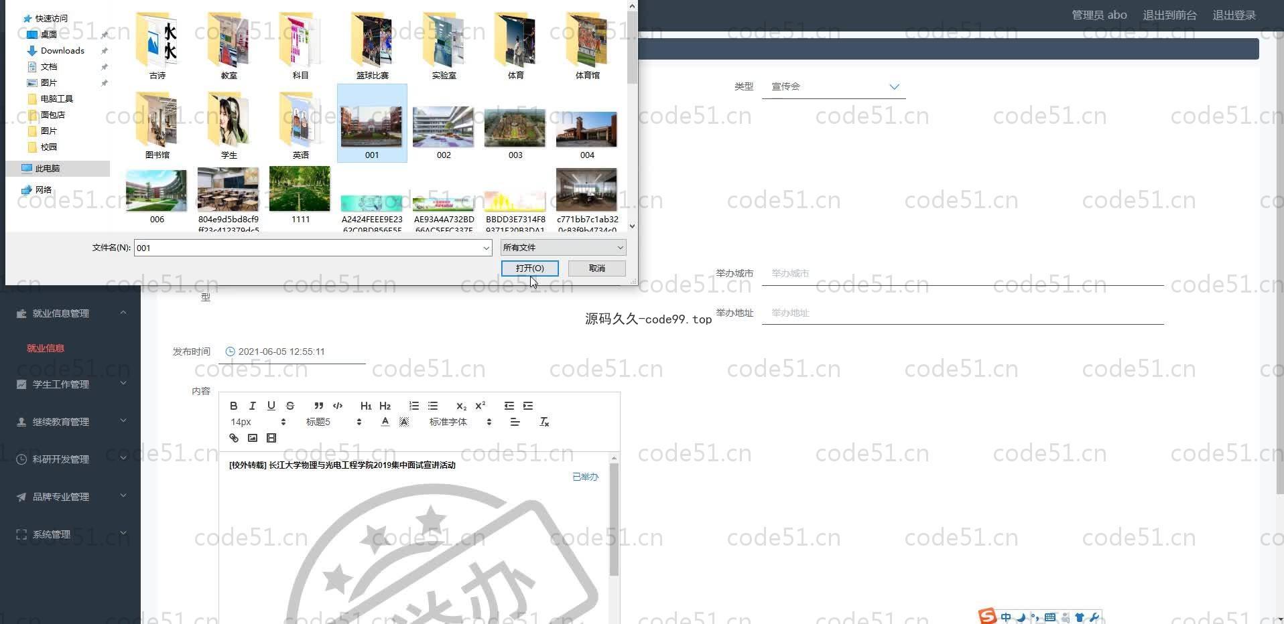Apply Heading 1 with the H1 icon
Image resolution: width=1284 pixels, height=624 pixels.
point(366,406)
